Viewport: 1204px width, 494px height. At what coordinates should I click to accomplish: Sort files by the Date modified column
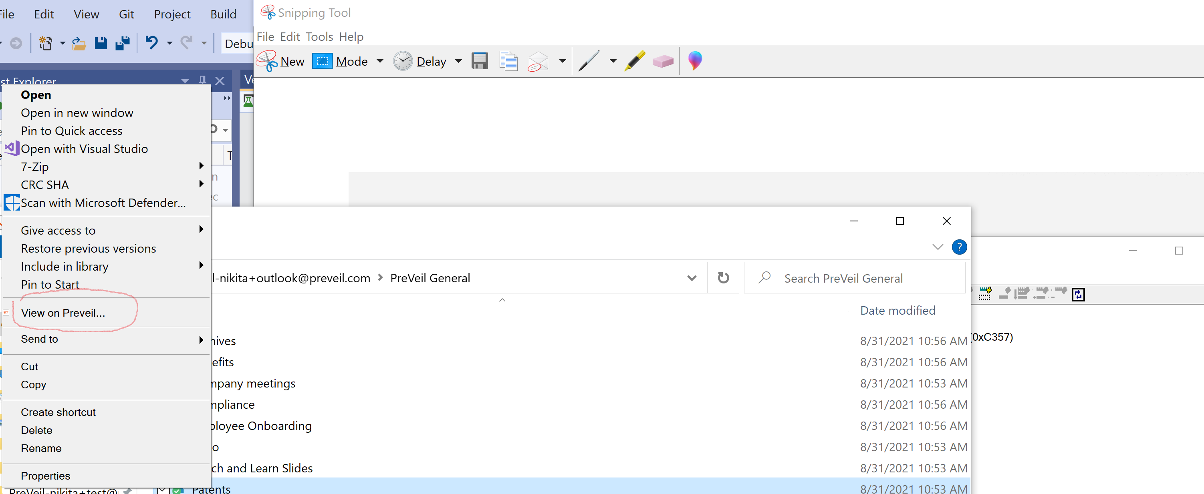[x=897, y=310]
